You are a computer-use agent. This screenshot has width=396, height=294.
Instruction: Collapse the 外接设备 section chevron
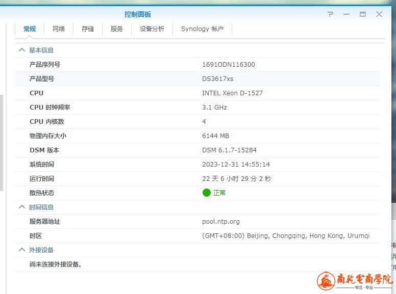pos(22,250)
